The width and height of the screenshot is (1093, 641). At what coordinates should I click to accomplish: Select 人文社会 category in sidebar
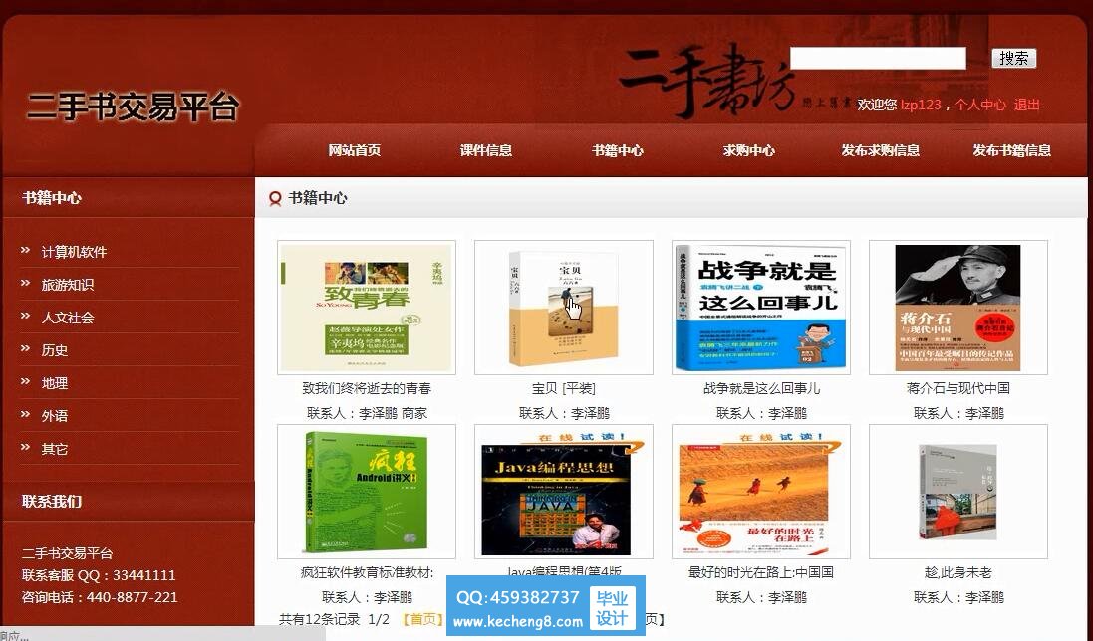[x=67, y=318]
